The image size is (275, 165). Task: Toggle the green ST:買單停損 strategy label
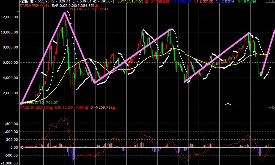coord(247,1)
